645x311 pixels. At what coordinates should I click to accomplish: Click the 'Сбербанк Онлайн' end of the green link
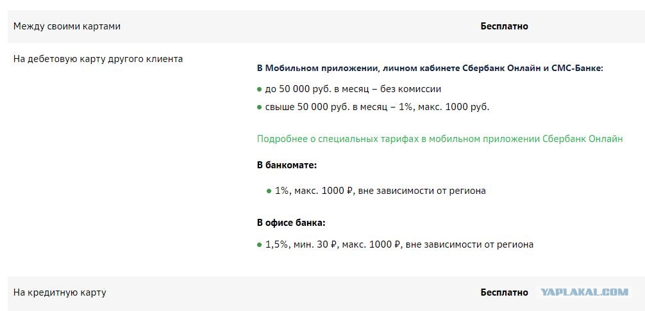[x=582, y=139]
